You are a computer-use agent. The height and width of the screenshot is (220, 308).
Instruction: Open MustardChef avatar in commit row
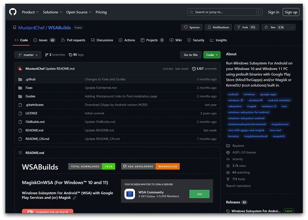(20, 68)
